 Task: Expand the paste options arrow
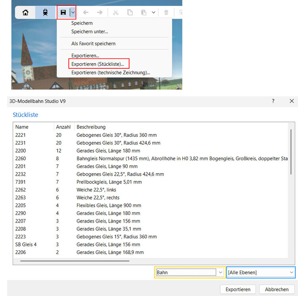(x=153, y=12)
